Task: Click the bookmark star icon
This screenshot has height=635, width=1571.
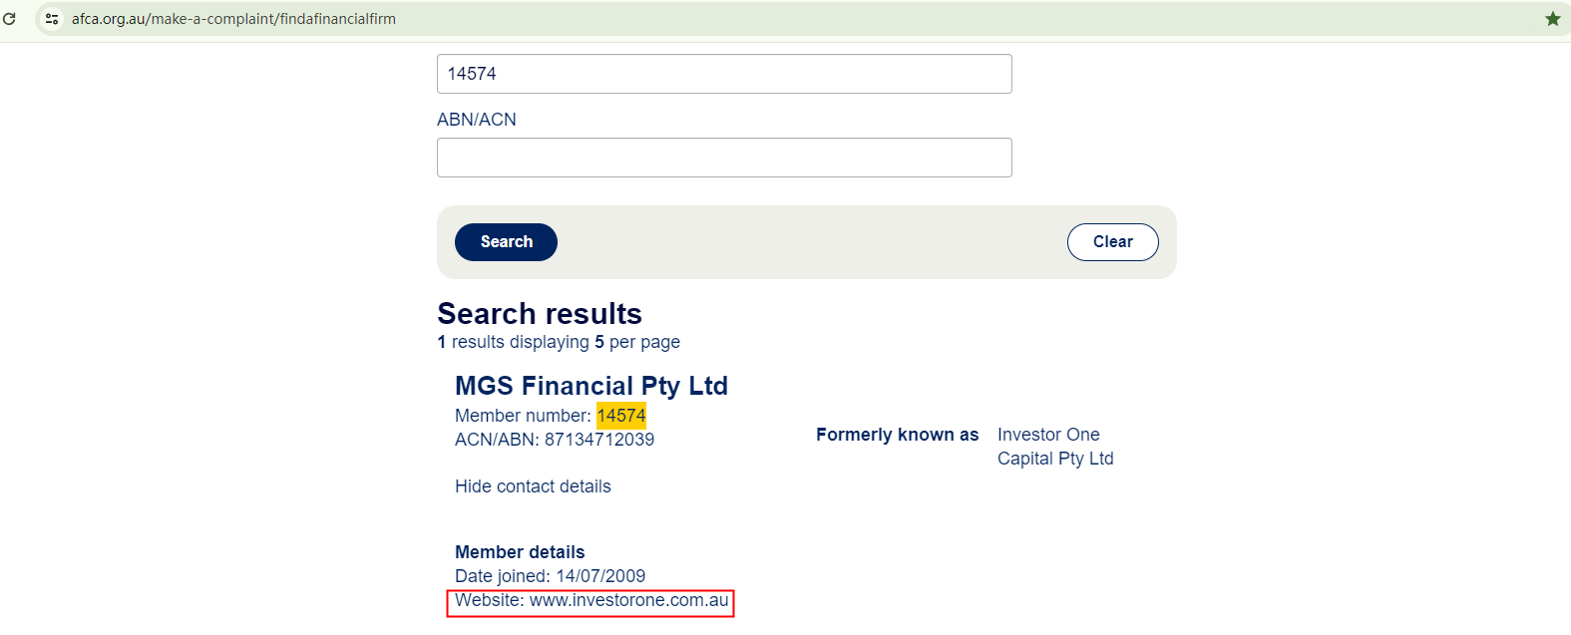Action: tap(1552, 19)
